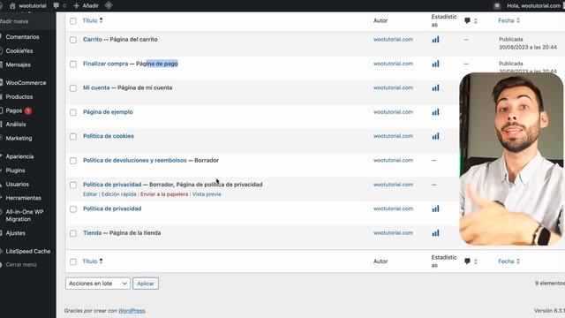
Task: Open All-in-One WP Migration menu
Action: tap(25, 216)
